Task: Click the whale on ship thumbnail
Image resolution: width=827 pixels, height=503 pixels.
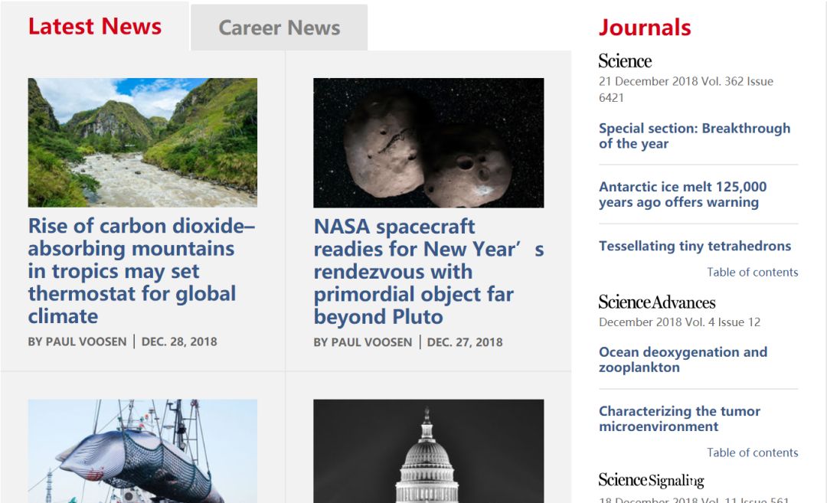Action: (142, 450)
